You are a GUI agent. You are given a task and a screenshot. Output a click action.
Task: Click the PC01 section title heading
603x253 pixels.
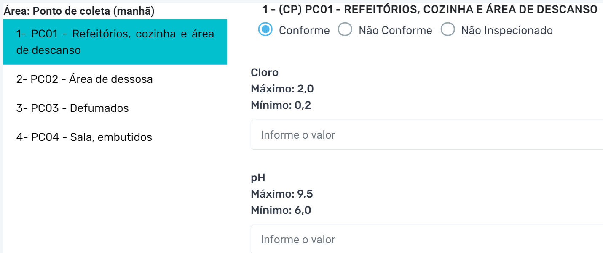pyautogui.click(x=429, y=9)
